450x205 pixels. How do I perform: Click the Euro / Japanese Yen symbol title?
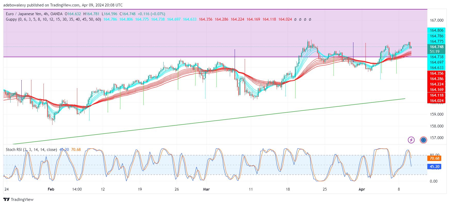pyautogui.click(x=34, y=14)
